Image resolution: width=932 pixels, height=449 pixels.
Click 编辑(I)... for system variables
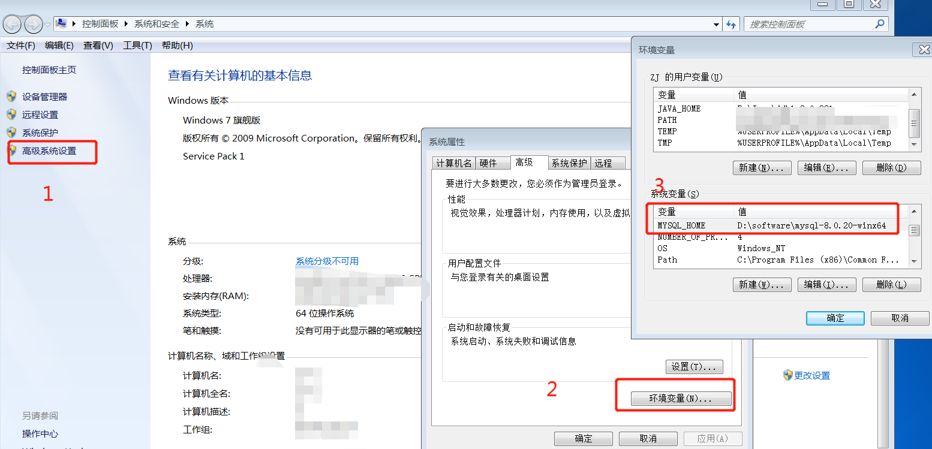826,285
